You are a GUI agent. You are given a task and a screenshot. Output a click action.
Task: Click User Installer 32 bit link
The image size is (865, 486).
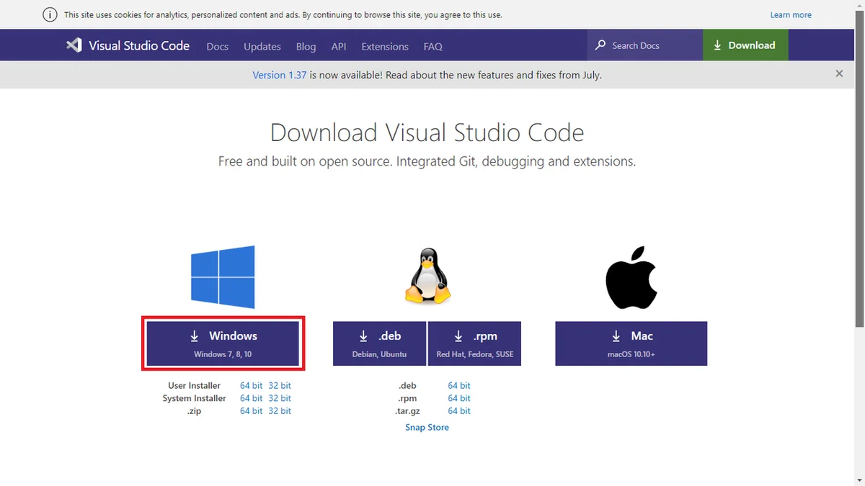[x=280, y=386]
